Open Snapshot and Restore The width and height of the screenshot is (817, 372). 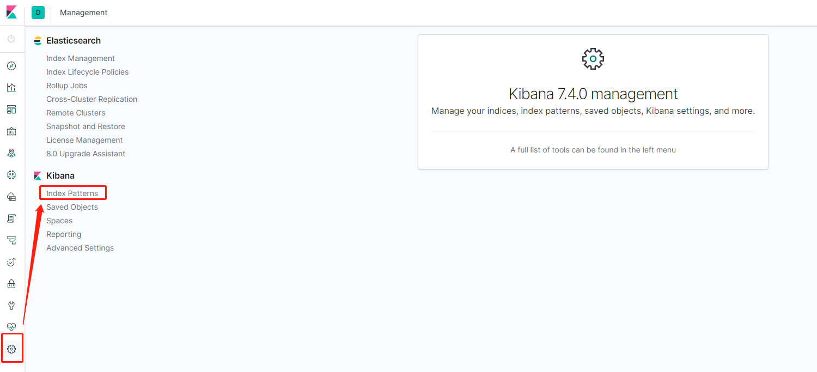point(86,126)
